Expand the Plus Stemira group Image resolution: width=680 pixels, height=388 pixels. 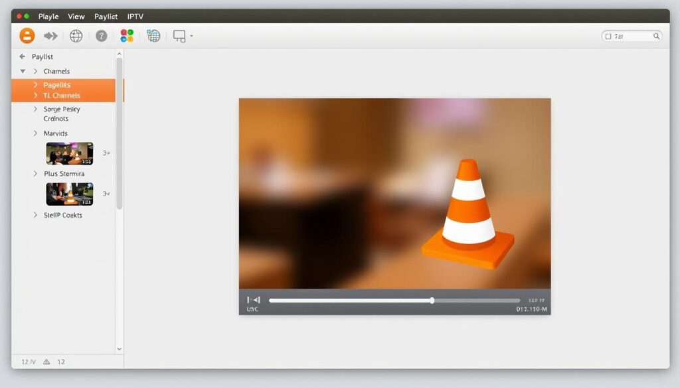35,174
